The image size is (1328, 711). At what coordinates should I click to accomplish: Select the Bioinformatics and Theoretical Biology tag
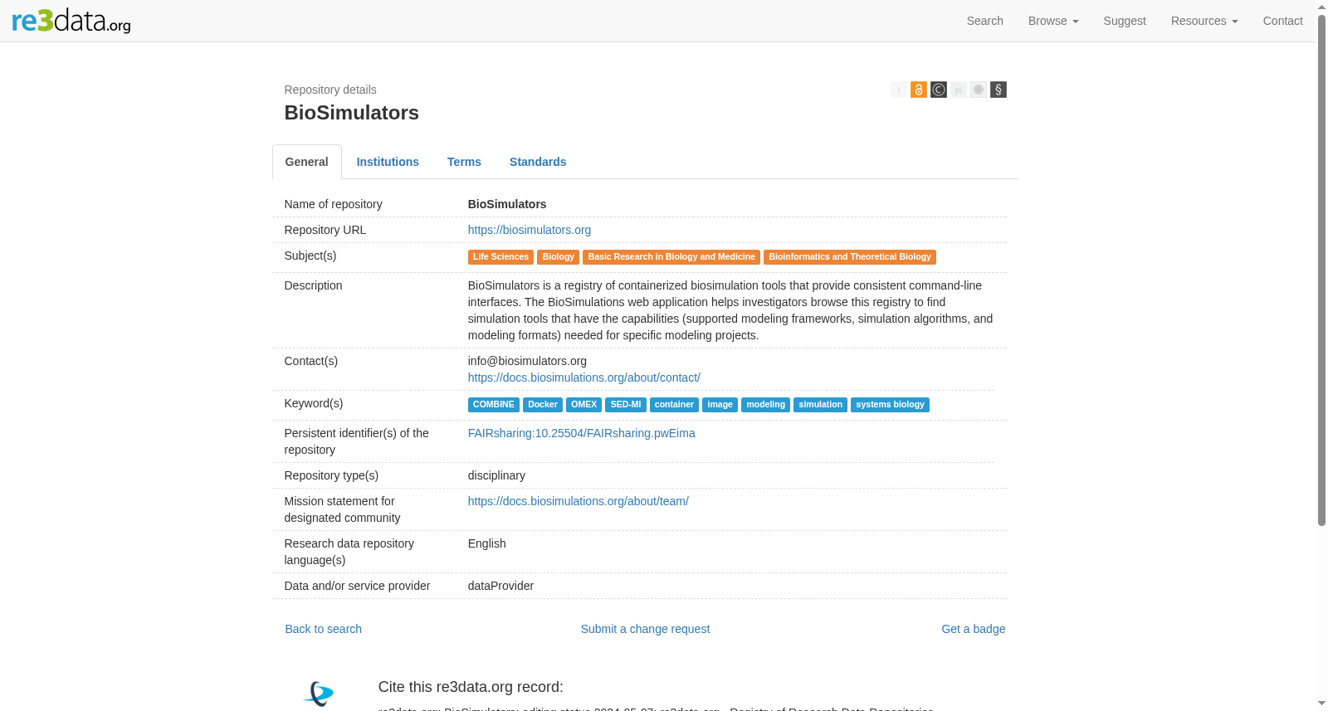click(850, 257)
